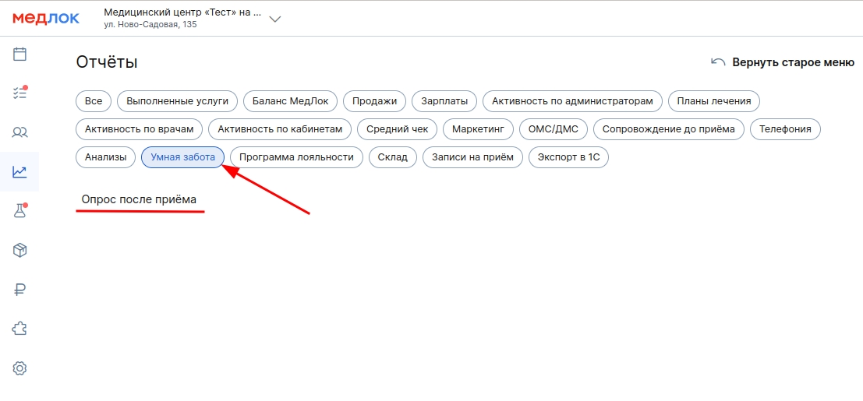Click the undo arrow icon beside Вернуть старое меню
Viewport: 863px width, 401px height.
coord(718,62)
